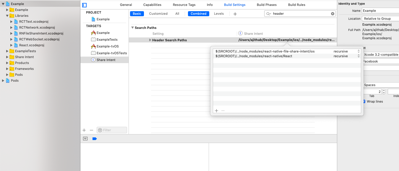Viewport: 399px width, 171px height.
Task: Toggle the targets list sidebar icon
Action: coord(85,5)
